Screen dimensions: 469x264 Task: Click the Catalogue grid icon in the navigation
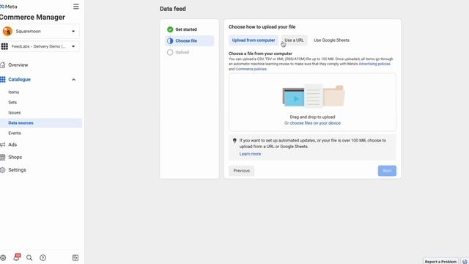[3, 79]
